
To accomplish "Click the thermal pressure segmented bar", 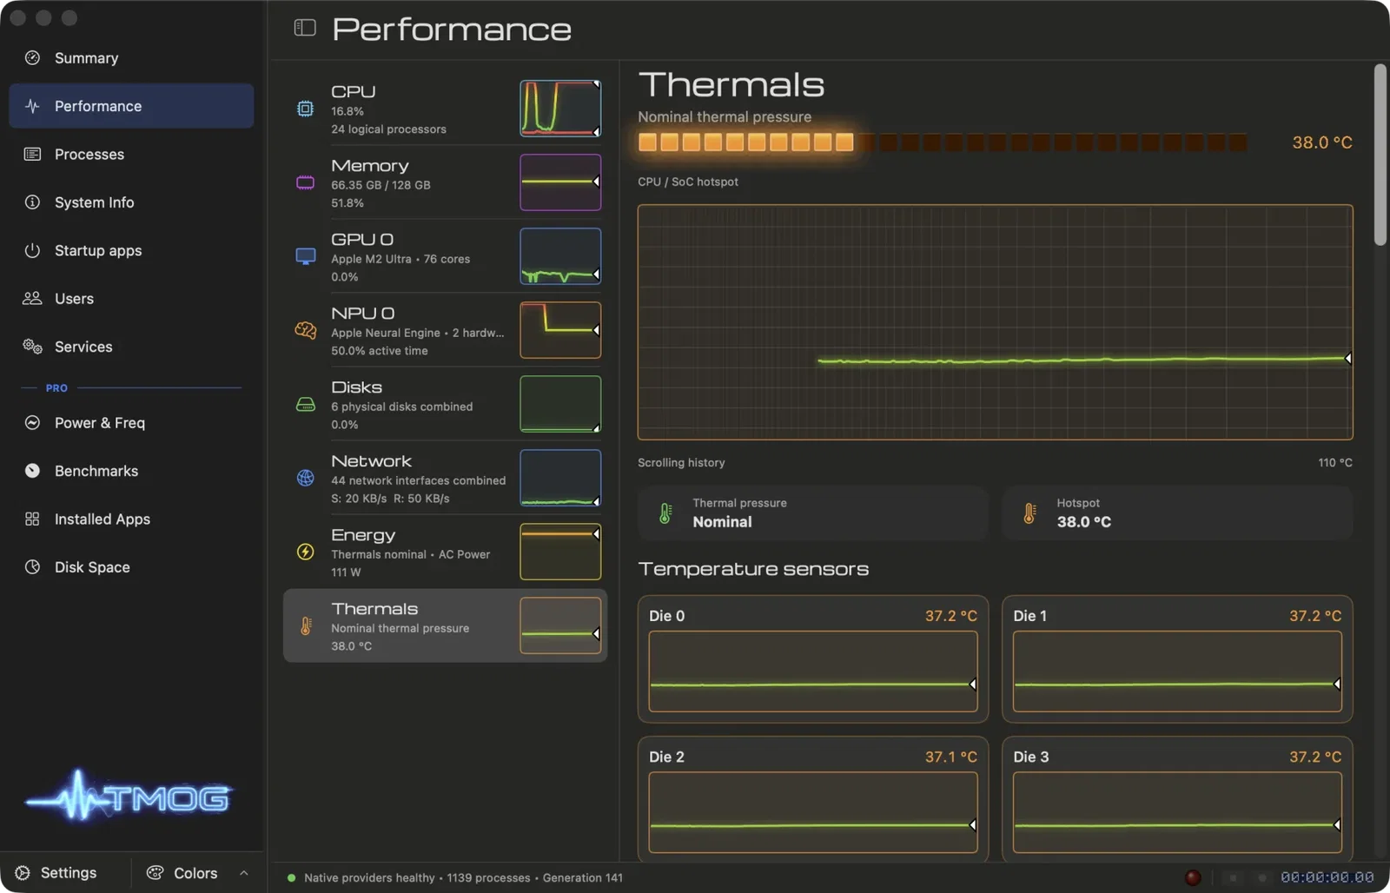I will 943,142.
